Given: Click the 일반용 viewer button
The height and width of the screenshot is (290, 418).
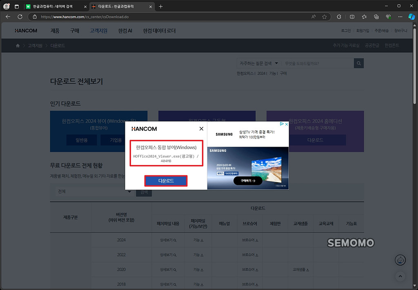Looking at the screenshot, I should point(82,140).
